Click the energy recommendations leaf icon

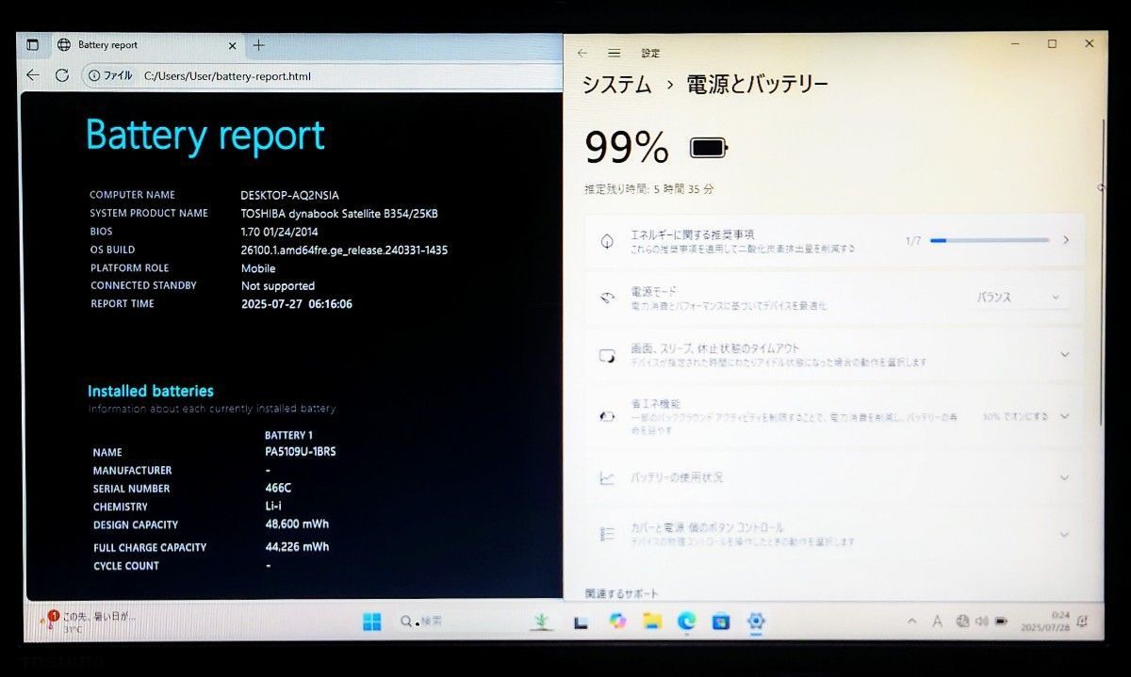(x=607, y=241)
